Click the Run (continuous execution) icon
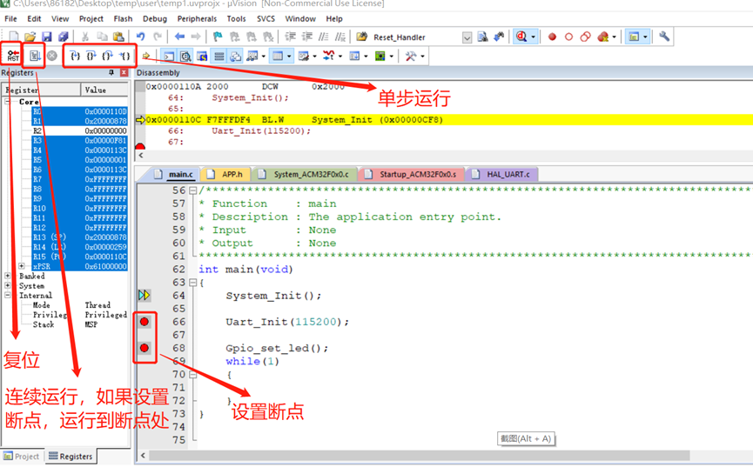Screen dimensions: 753x467 pos(34,56)
